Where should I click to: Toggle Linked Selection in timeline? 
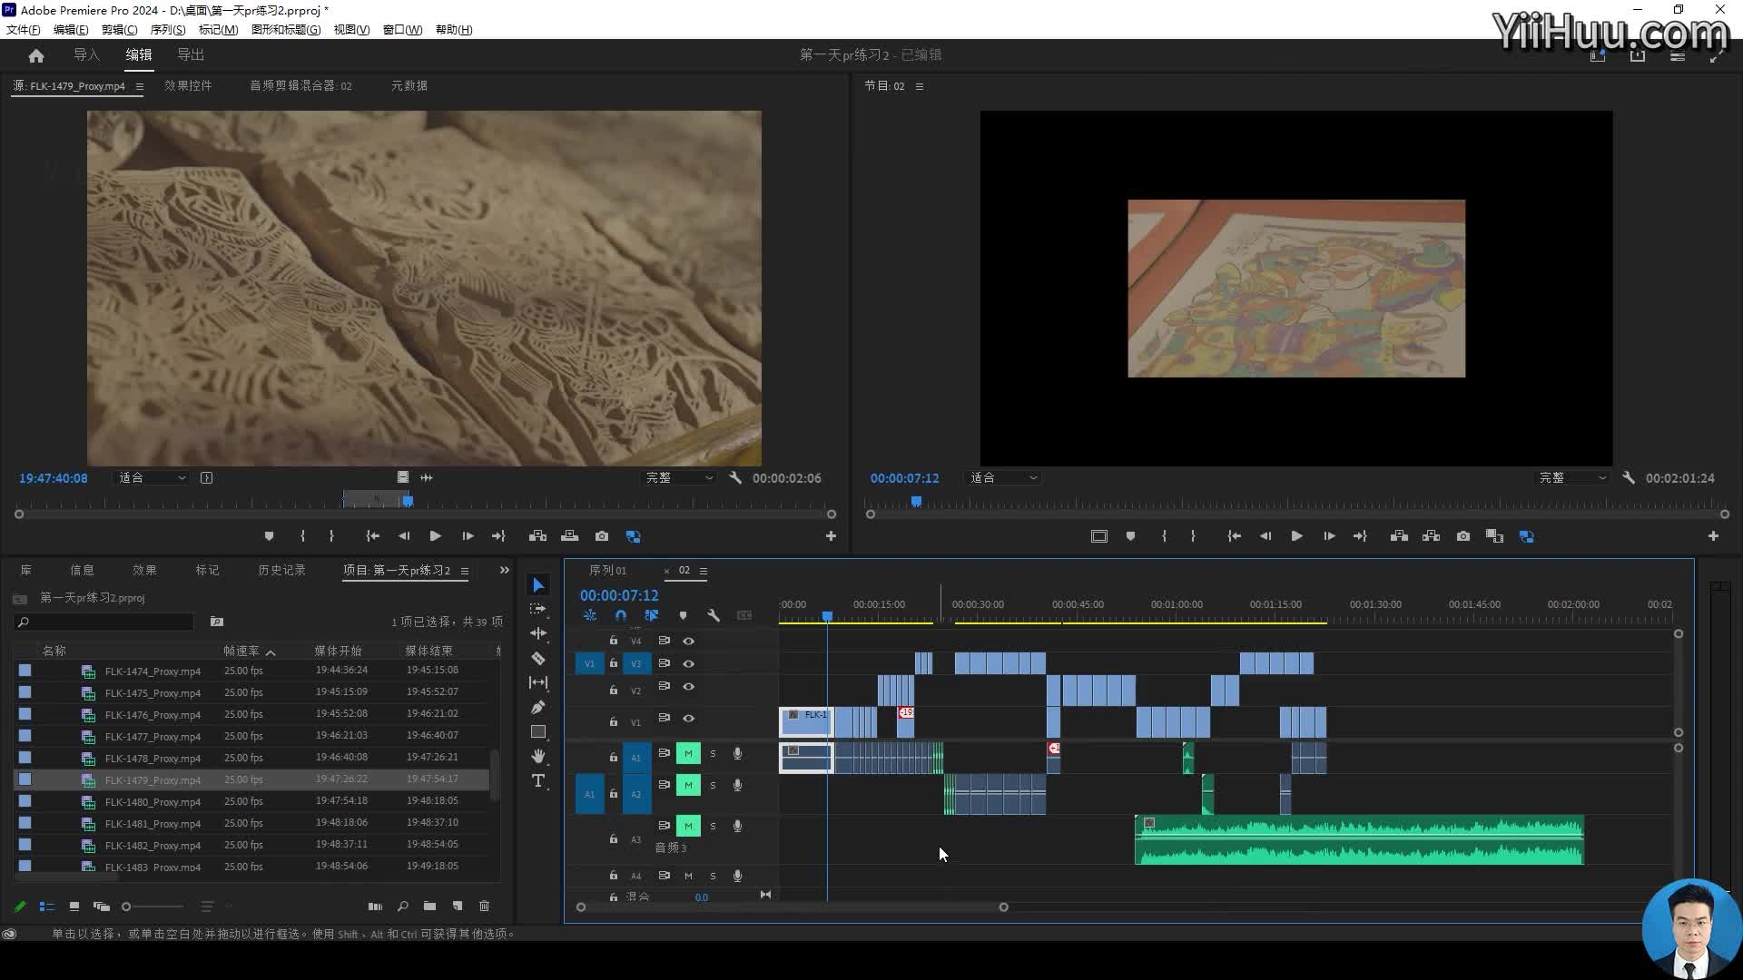(652, 615)
